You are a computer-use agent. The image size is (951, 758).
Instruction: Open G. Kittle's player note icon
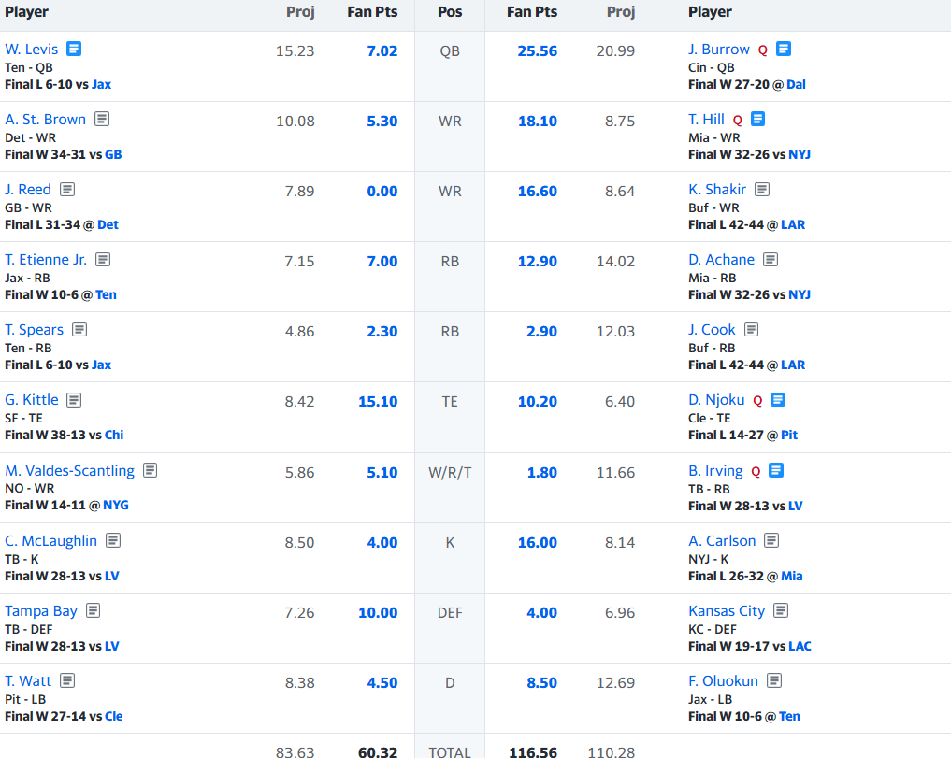tap(74, 400)
